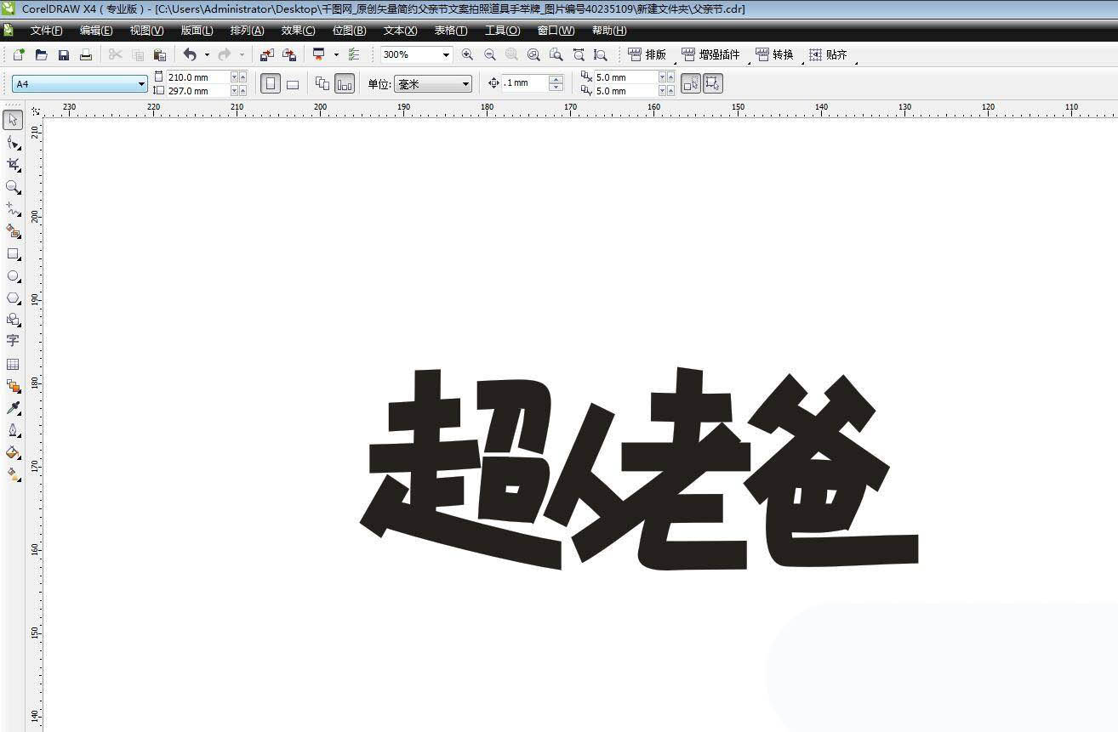The height and width of the screenshot is (732, 1118).
Task: Open the units dropdown showing 毫米
Action: (x=465, y=82)
